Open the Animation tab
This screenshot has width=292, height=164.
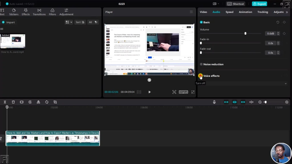[x=246, y=12]
